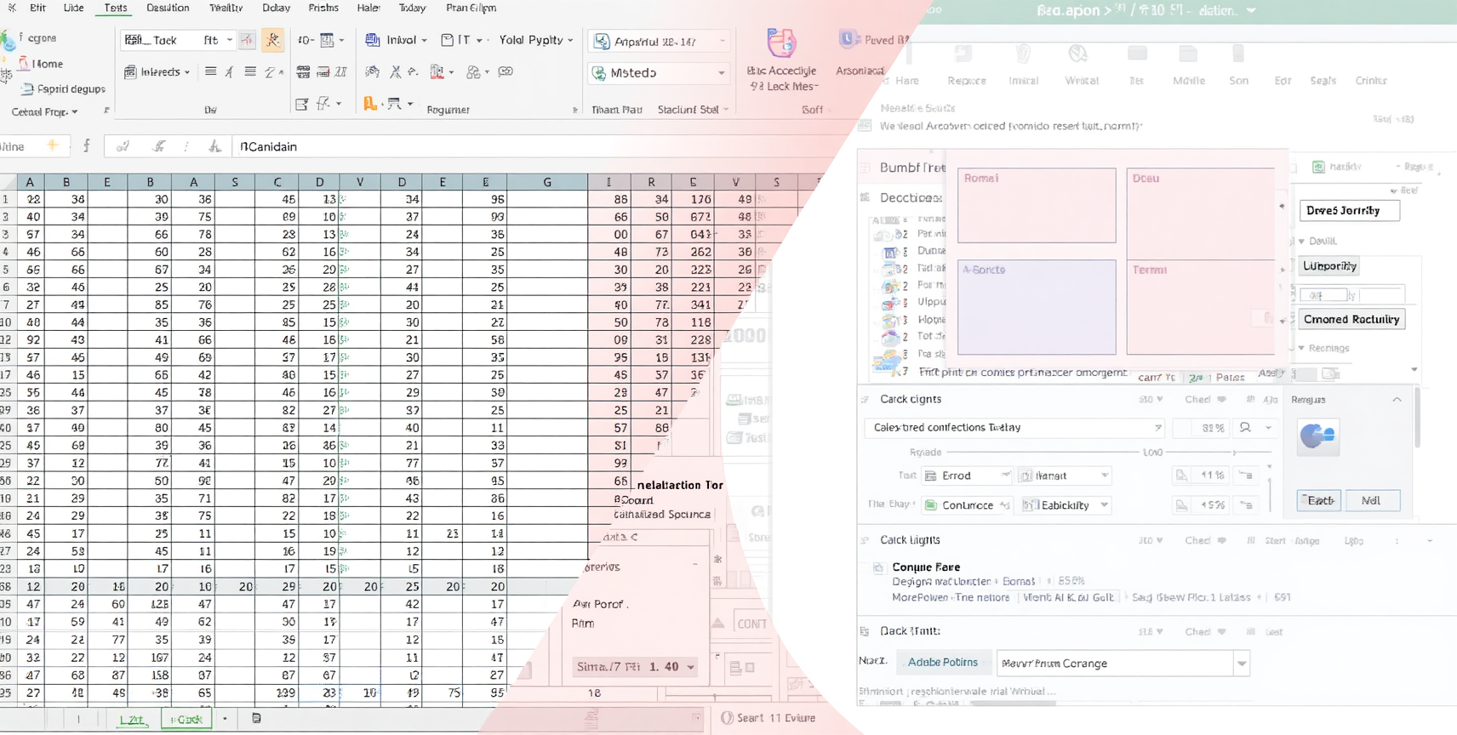Click the Home icon in left ribbon

[24, 63]
